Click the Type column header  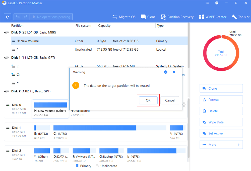click(160, 26)
